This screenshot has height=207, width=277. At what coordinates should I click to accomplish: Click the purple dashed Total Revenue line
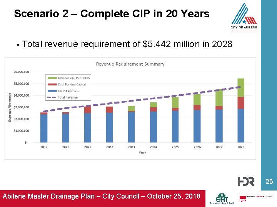[x=142, y=99]
